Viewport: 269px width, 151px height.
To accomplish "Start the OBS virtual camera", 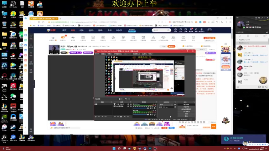I will tap(186, 109).
